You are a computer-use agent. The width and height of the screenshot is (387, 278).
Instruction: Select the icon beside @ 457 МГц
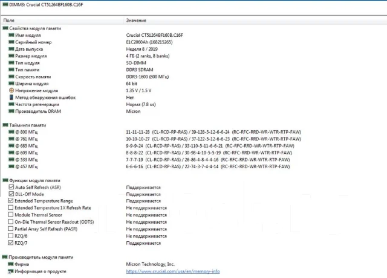11,166
